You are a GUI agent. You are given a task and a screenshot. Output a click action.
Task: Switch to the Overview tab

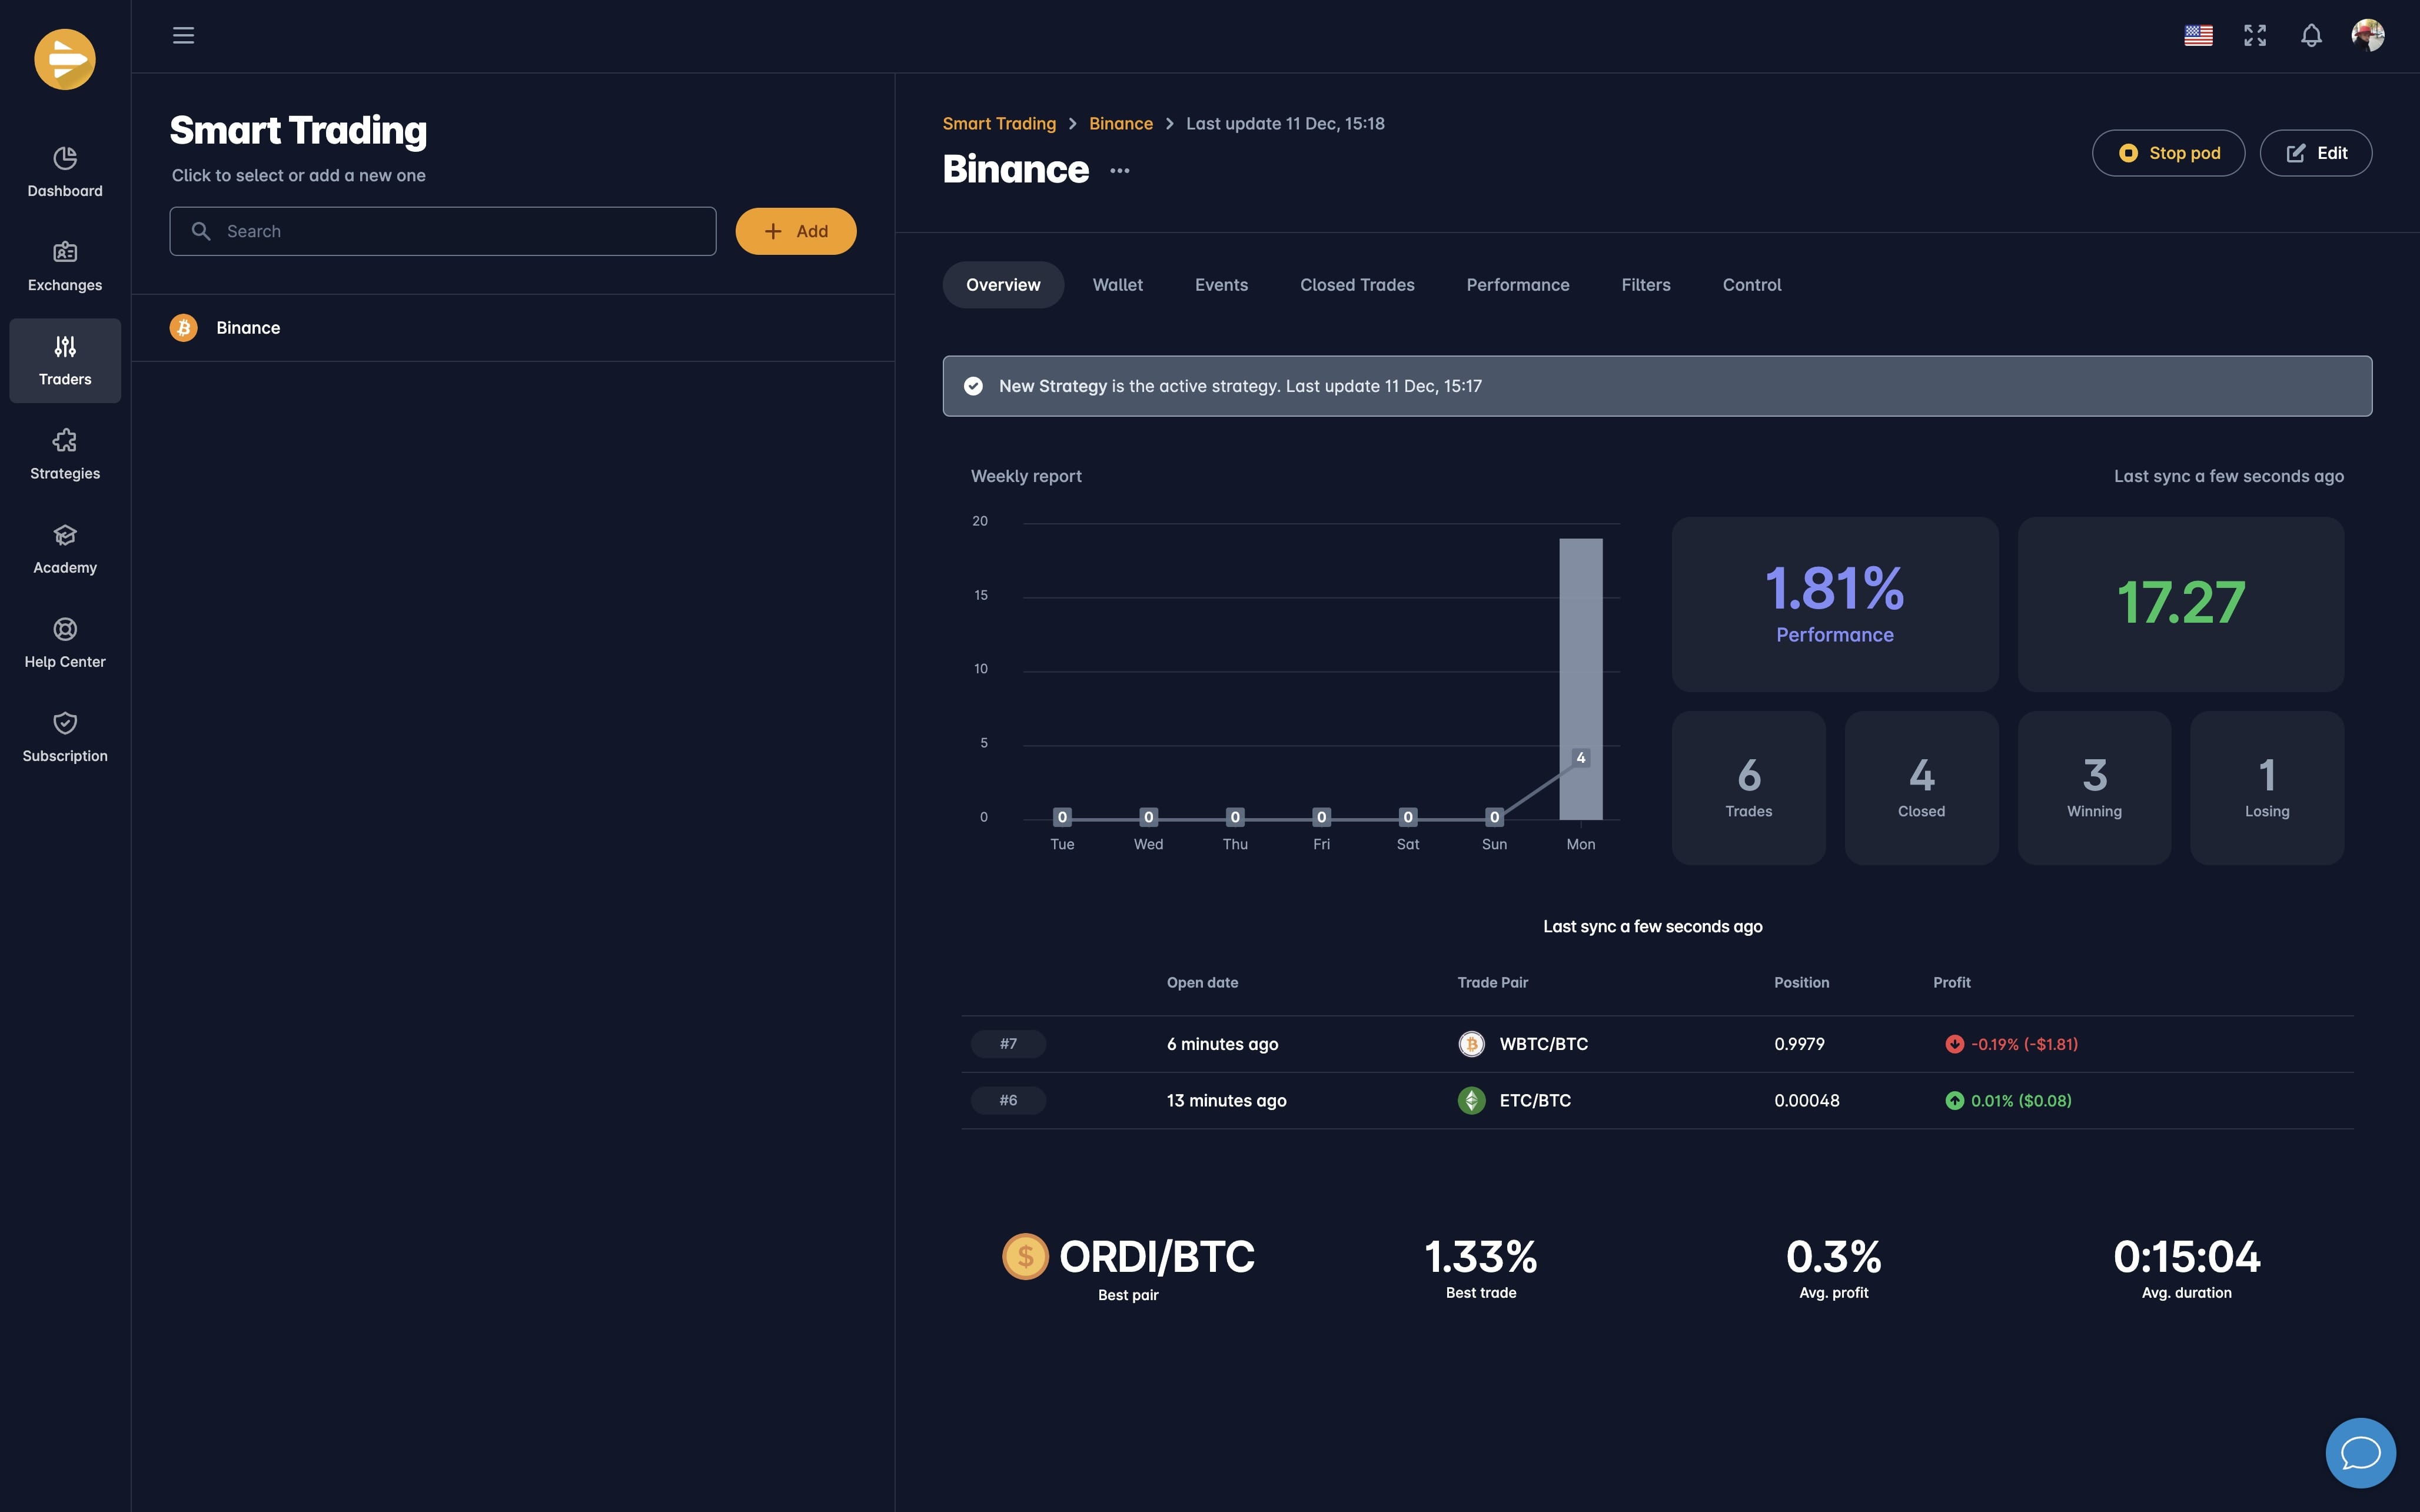(1003, 285)
